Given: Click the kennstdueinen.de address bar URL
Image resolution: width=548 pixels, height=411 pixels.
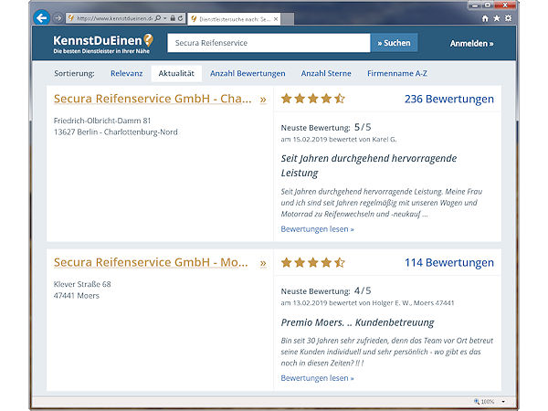Looking at the screenshot, I should pos(114,18).
